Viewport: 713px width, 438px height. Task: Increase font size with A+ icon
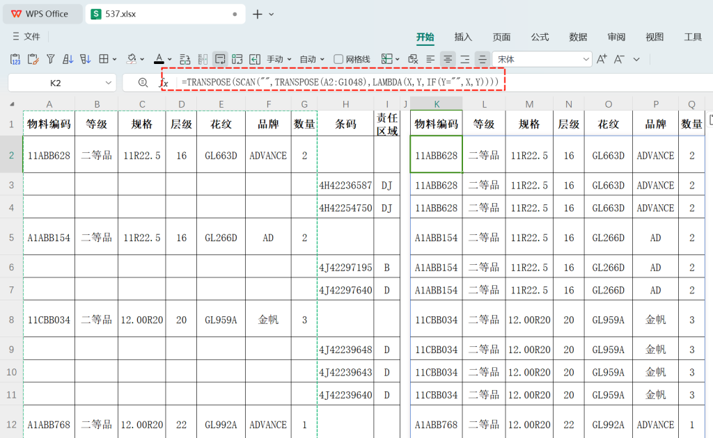click(602, 59)
